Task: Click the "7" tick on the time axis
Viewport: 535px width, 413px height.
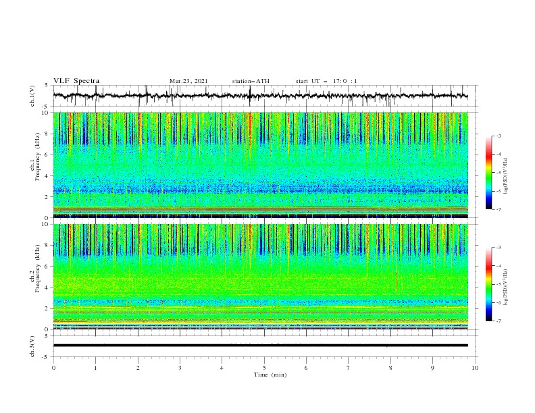Action: (349, 368)
